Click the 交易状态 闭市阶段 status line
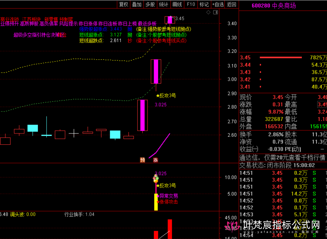This screenshot has width=327, height=239. pyautogui.click(x=277, y=165)
